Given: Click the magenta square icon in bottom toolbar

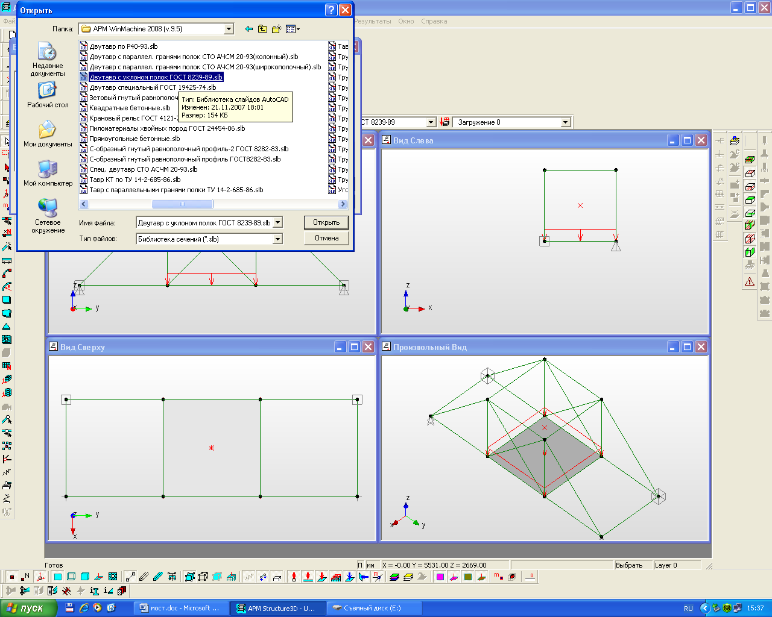Looking at the screenshot, I should 440,577.
